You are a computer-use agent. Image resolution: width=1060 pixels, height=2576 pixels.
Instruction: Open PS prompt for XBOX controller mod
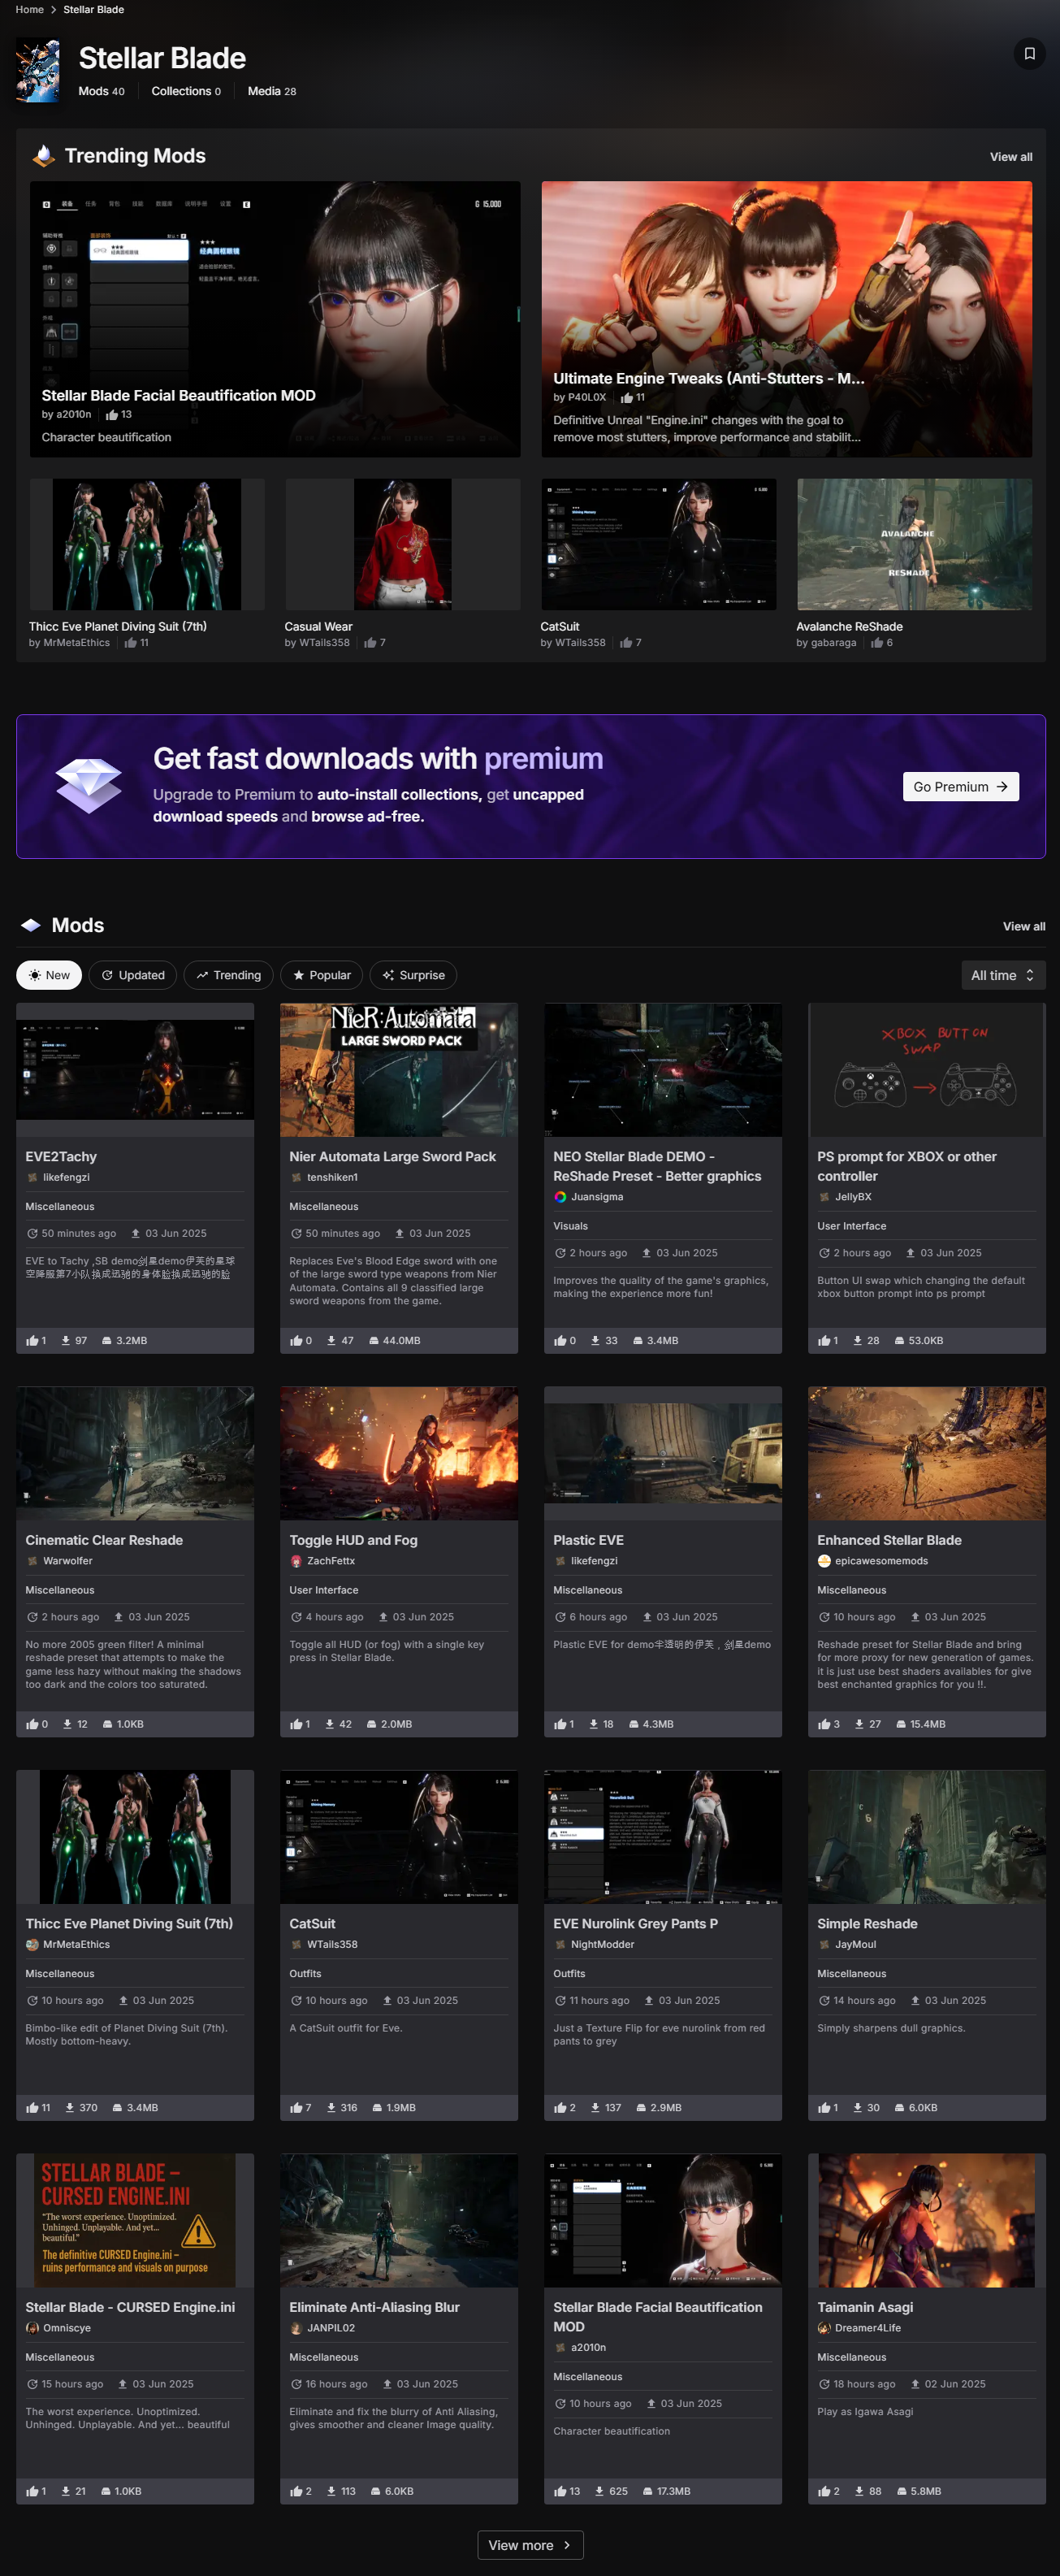pyautogui.click(x=907, y=1166)
